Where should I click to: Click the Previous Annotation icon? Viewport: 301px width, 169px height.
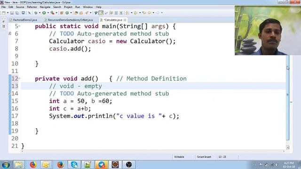pyautogui.click(x=135, y=13)
